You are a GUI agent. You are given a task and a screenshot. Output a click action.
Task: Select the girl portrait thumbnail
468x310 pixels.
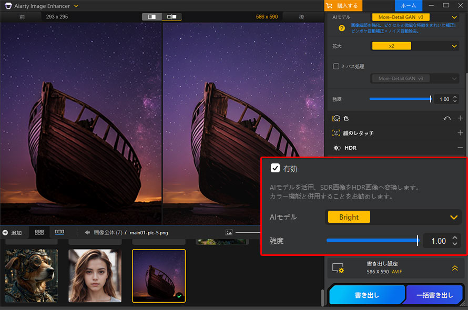[95, 276]
